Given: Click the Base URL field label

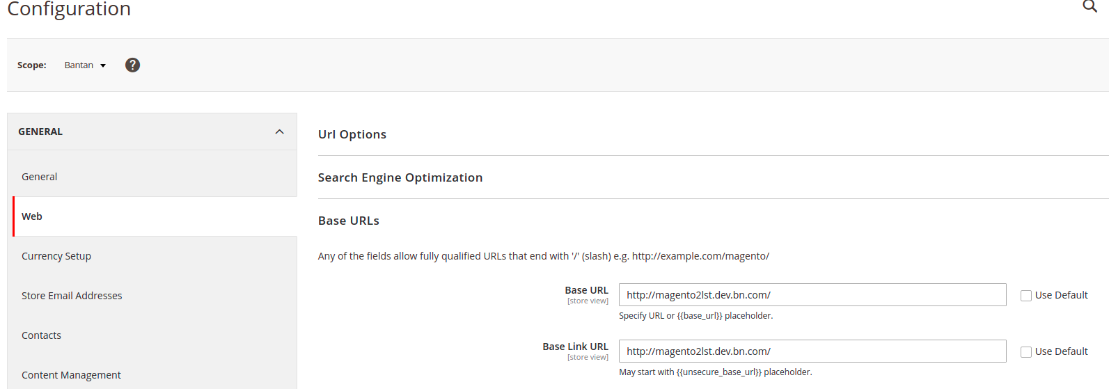Looking at the screenshot, I should 586,290.
